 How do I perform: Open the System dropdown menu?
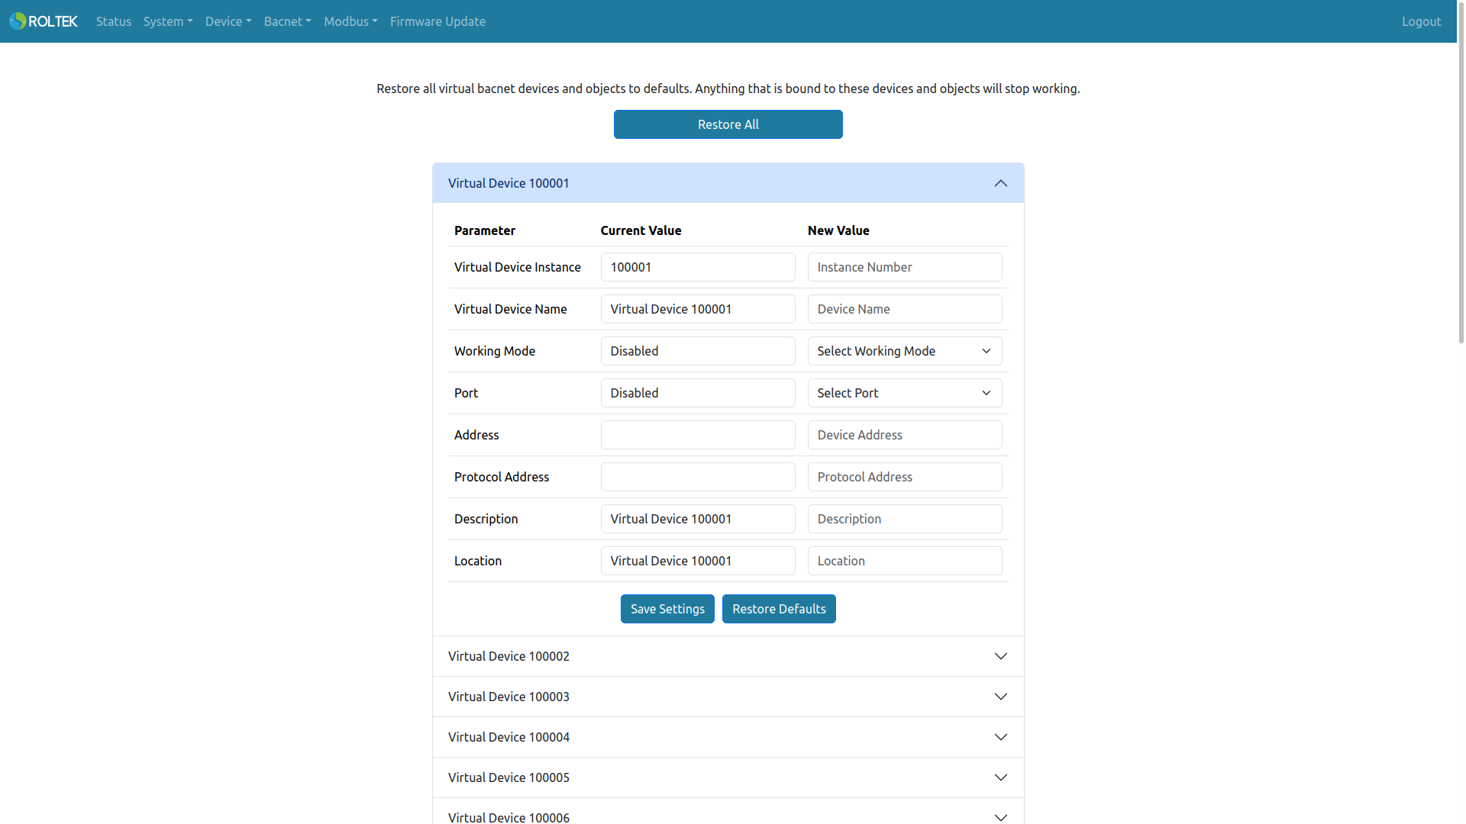168,21
